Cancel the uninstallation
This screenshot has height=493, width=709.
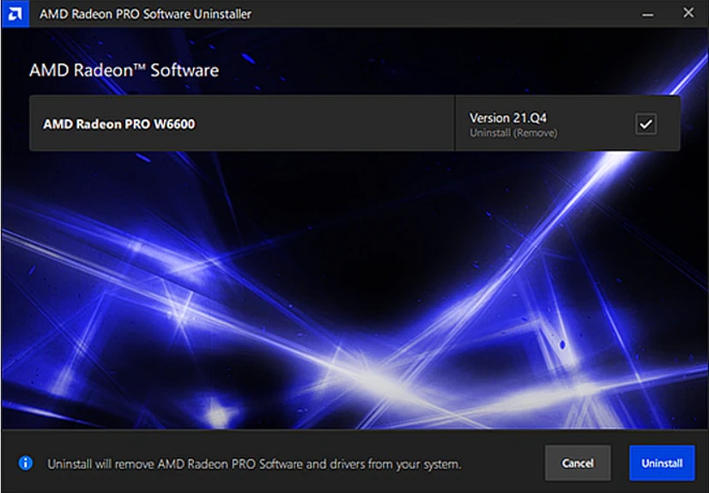pyautogui.click(x=578, y=463)
